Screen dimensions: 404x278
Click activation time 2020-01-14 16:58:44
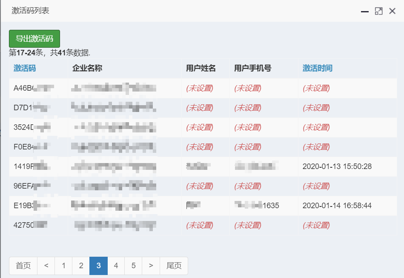[x=337, y=206]
